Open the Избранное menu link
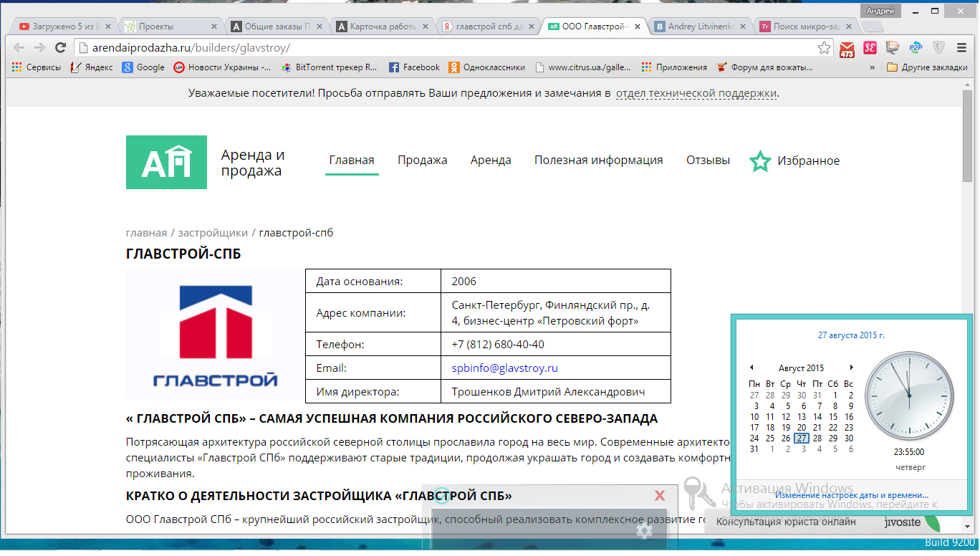 point(808,161)
